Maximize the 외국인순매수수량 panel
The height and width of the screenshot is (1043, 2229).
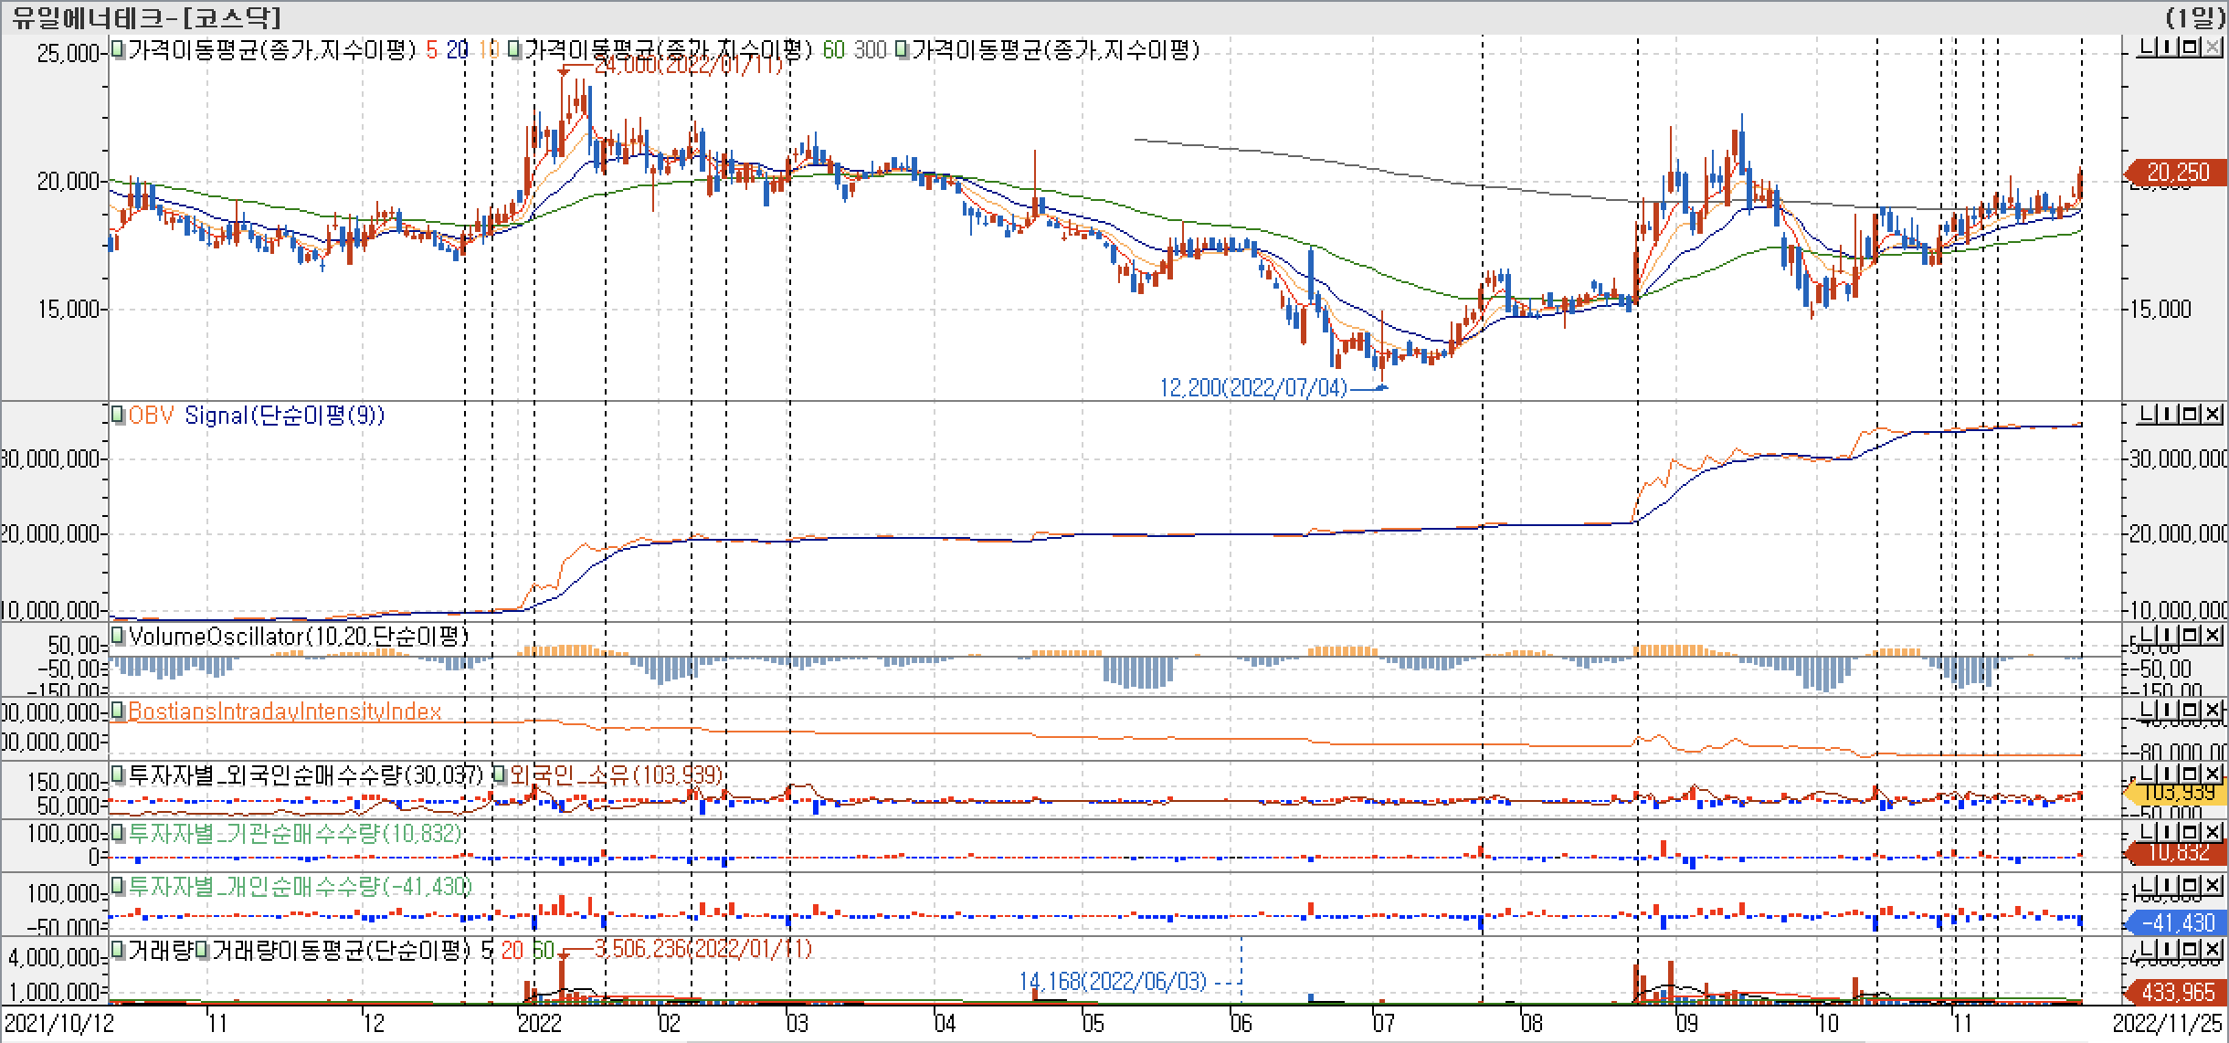point(2191,774)
